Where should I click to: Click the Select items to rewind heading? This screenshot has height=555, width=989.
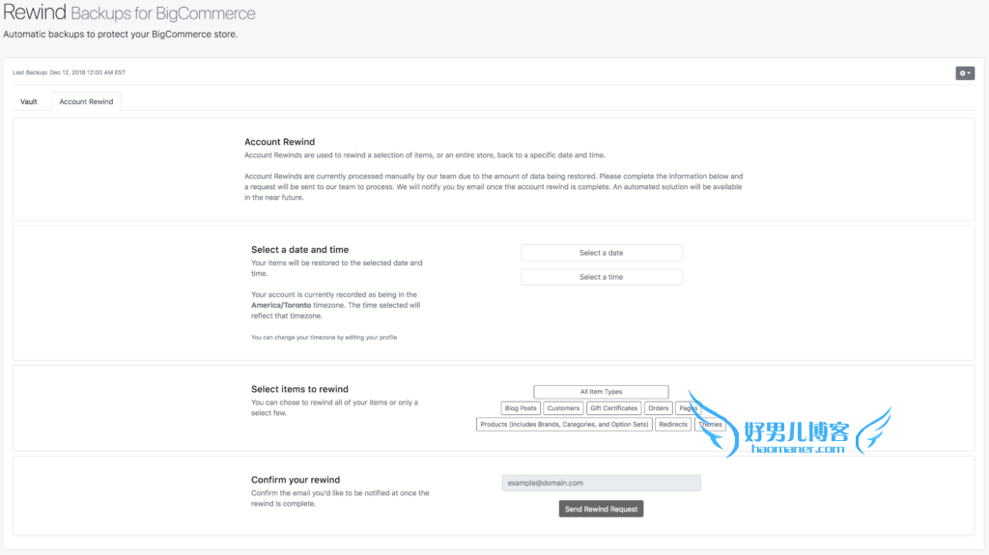299,389
